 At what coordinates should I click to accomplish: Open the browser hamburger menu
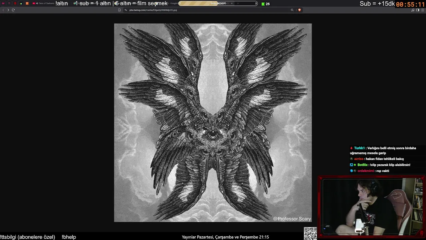tap(423, 10)
